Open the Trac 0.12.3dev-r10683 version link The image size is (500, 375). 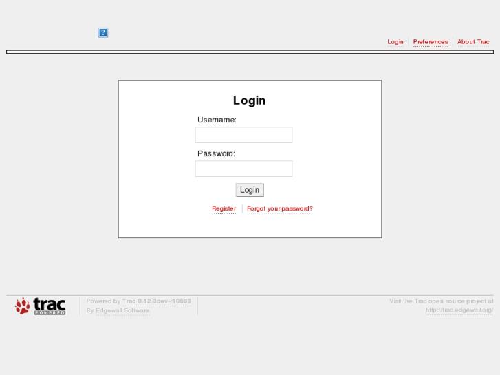(x=157, y=301)
